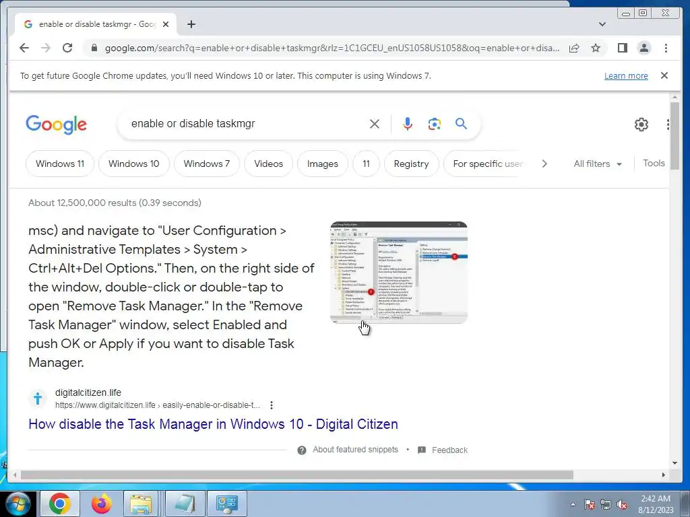Click the results count text
This screenshot has height=517, width=690.
[115, 203]
